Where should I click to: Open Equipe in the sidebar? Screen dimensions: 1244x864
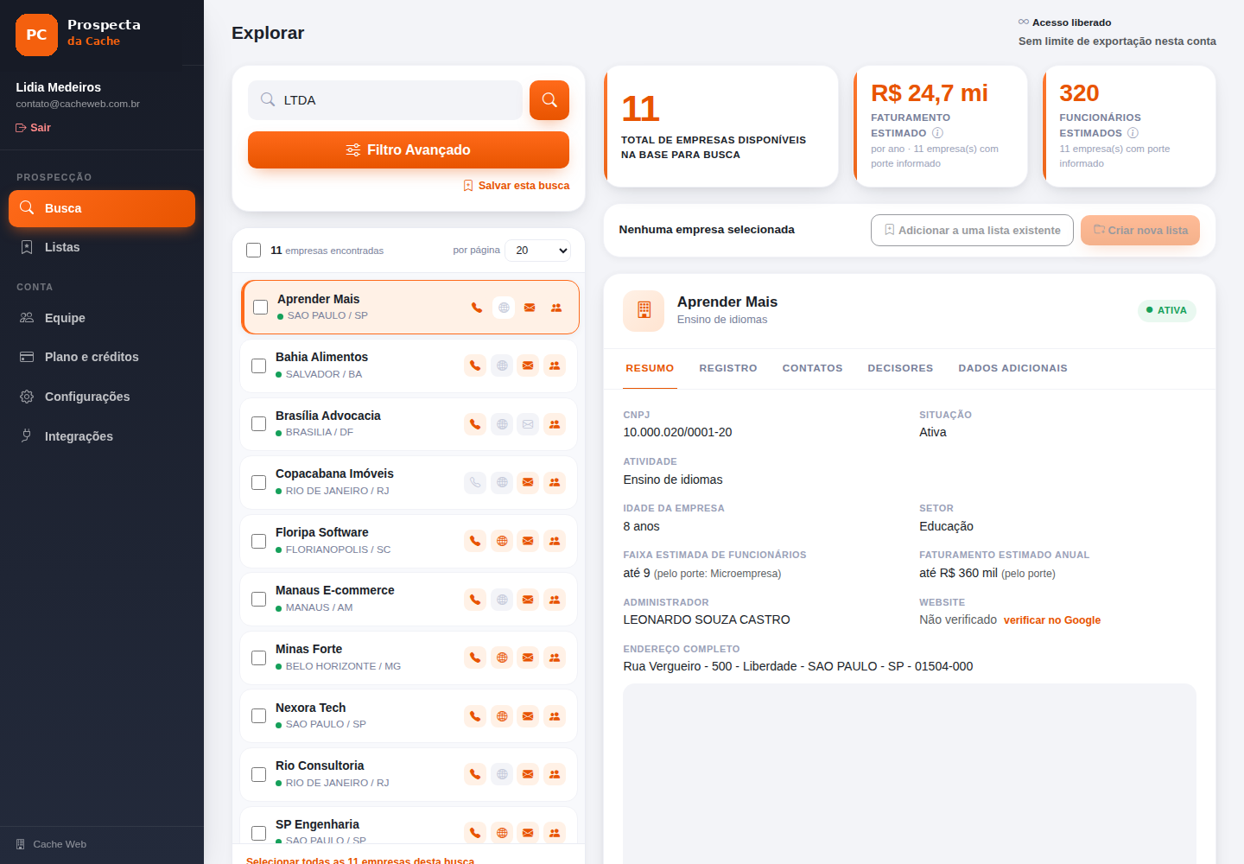(102, 318)
